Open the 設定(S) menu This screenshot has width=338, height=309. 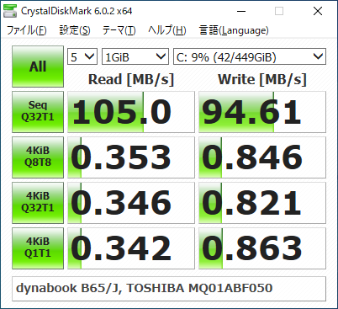tap(75, 30)
